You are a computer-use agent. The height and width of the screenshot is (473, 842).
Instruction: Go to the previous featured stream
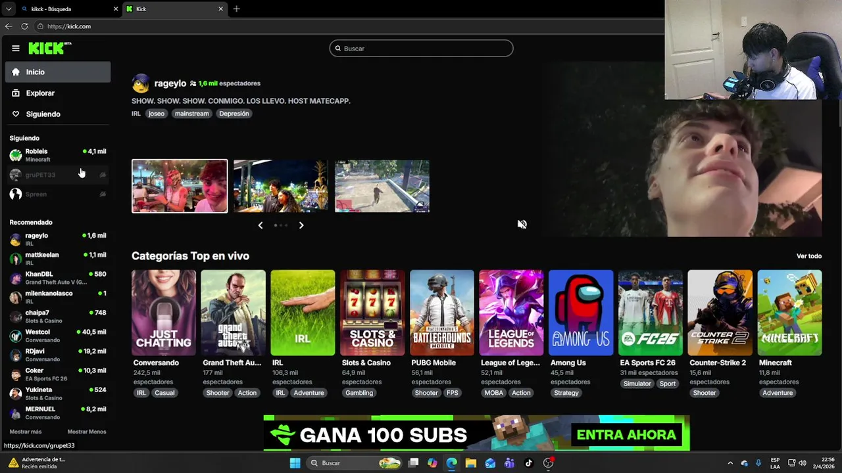coord(260,225)
